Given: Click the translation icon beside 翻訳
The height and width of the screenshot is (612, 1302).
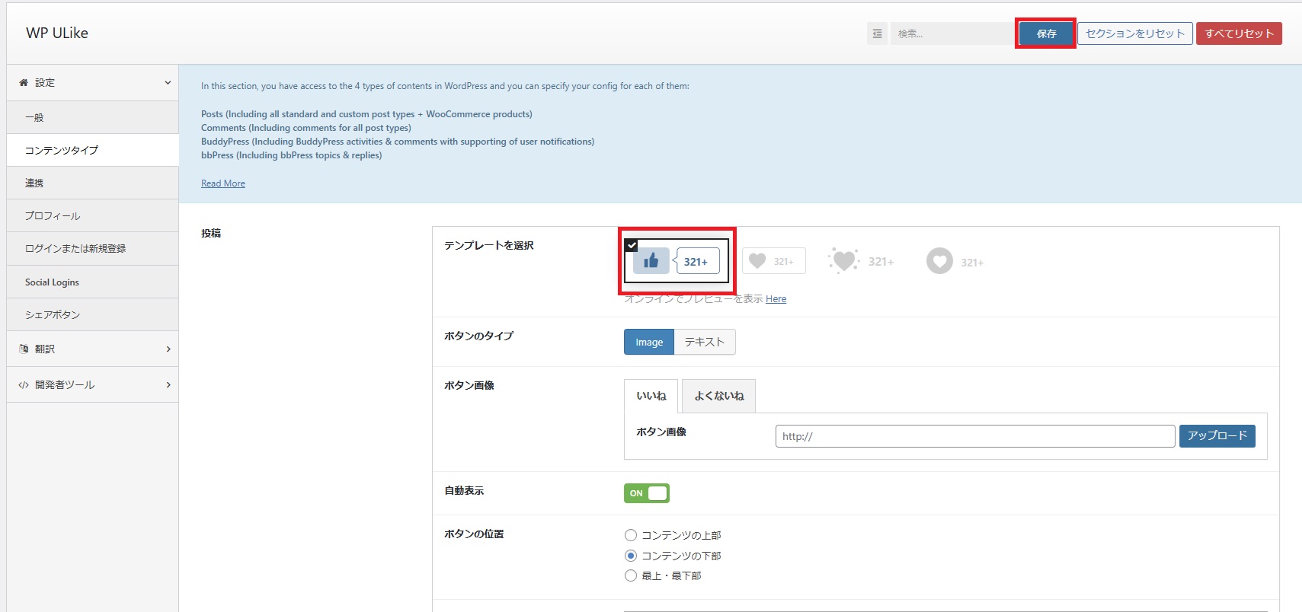Looking at the screenshot, I should (x=24, y=349).
